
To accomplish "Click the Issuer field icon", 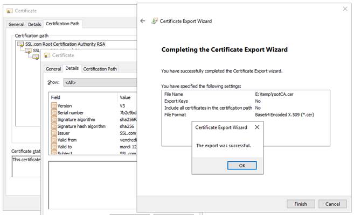I will coord(53,133).
